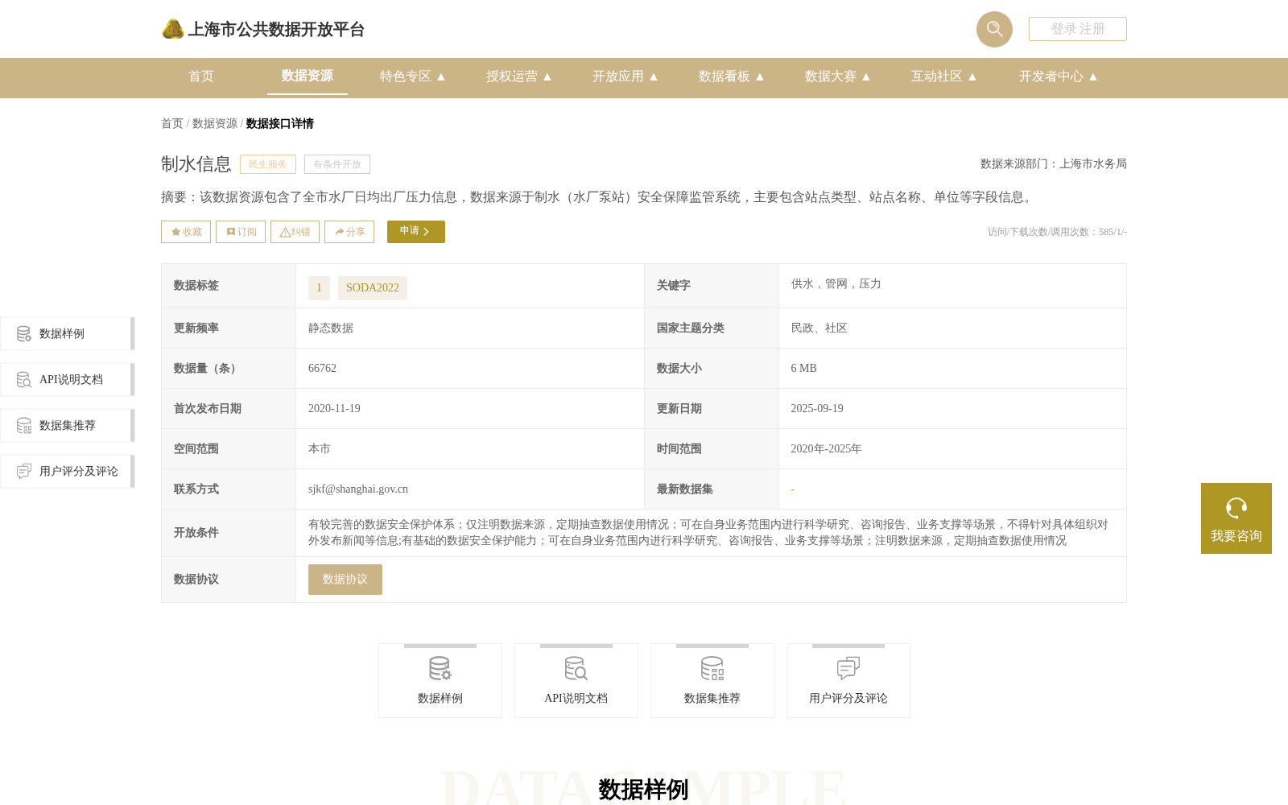Click the 用户评分及评论 icon in left sidebar

(24, 471)
